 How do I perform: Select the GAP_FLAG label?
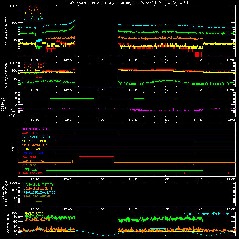[29, 133]
